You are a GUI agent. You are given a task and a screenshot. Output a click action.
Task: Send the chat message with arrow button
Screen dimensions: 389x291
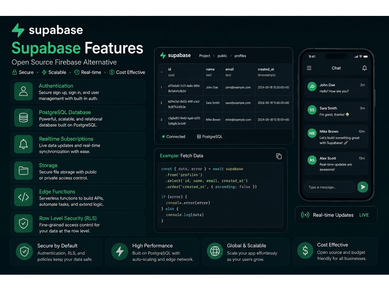(x=363, y=187)
